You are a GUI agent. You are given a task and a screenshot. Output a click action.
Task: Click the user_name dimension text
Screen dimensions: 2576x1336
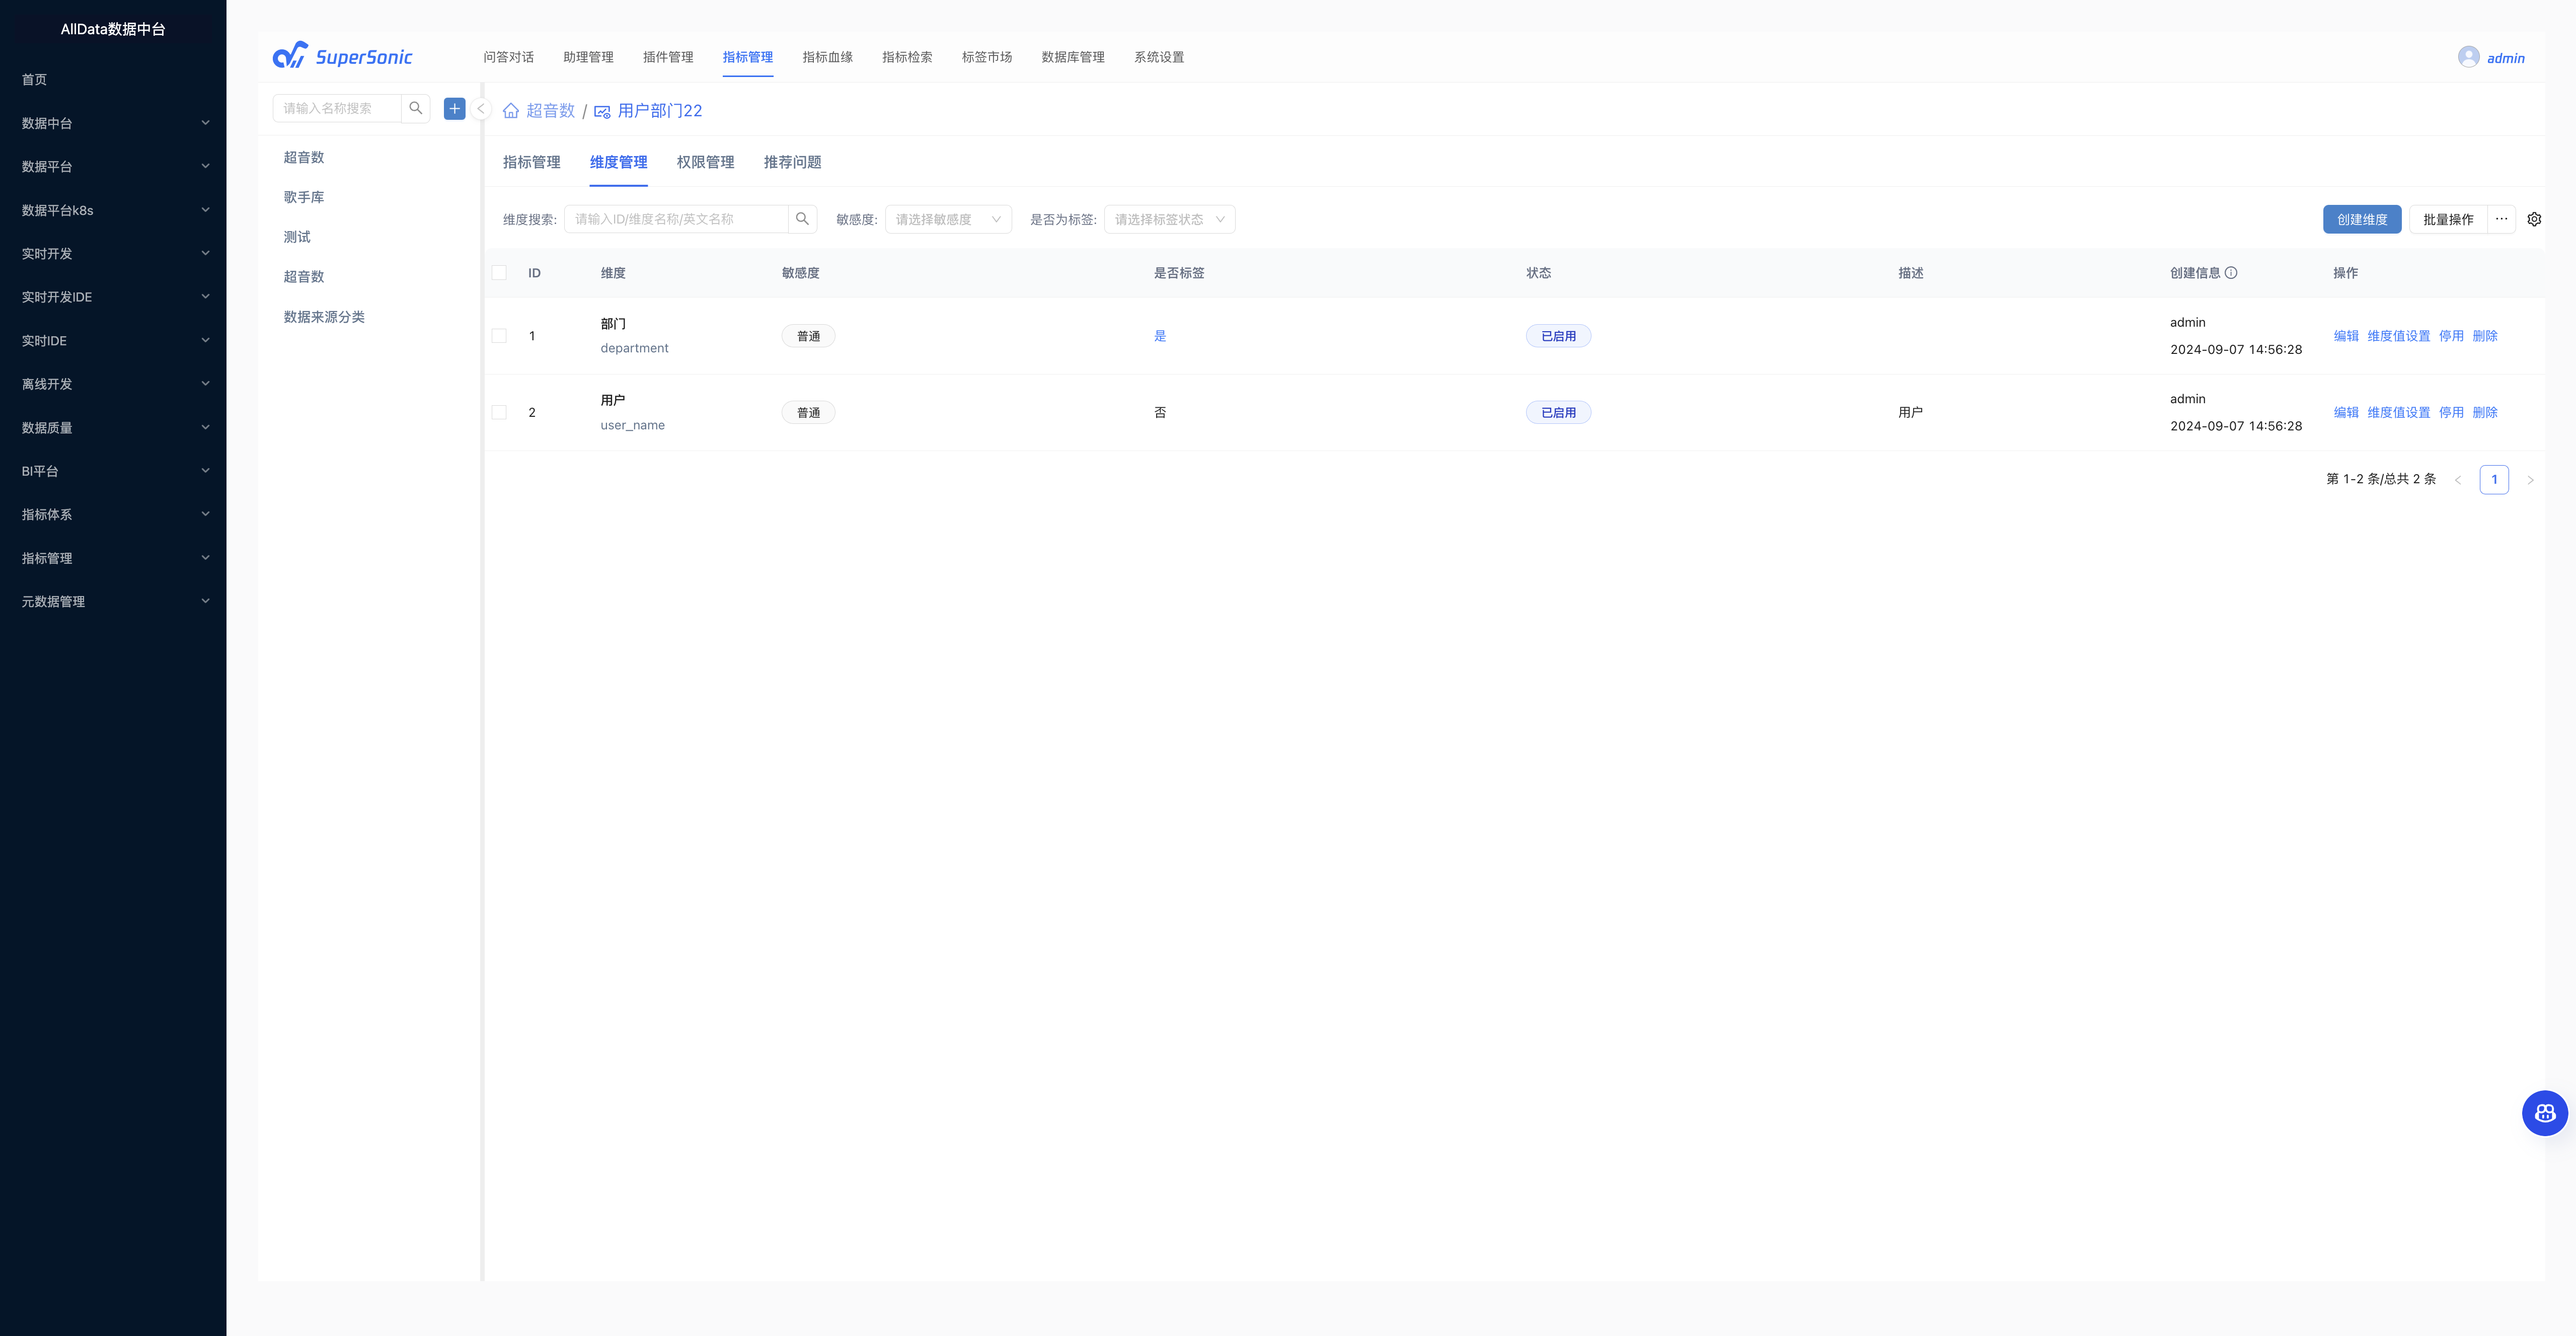pos(632,425)
